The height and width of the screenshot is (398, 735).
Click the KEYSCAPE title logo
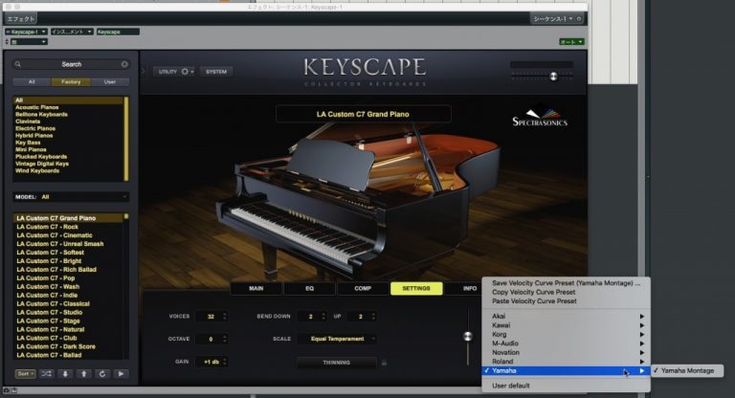pos(365,67)
